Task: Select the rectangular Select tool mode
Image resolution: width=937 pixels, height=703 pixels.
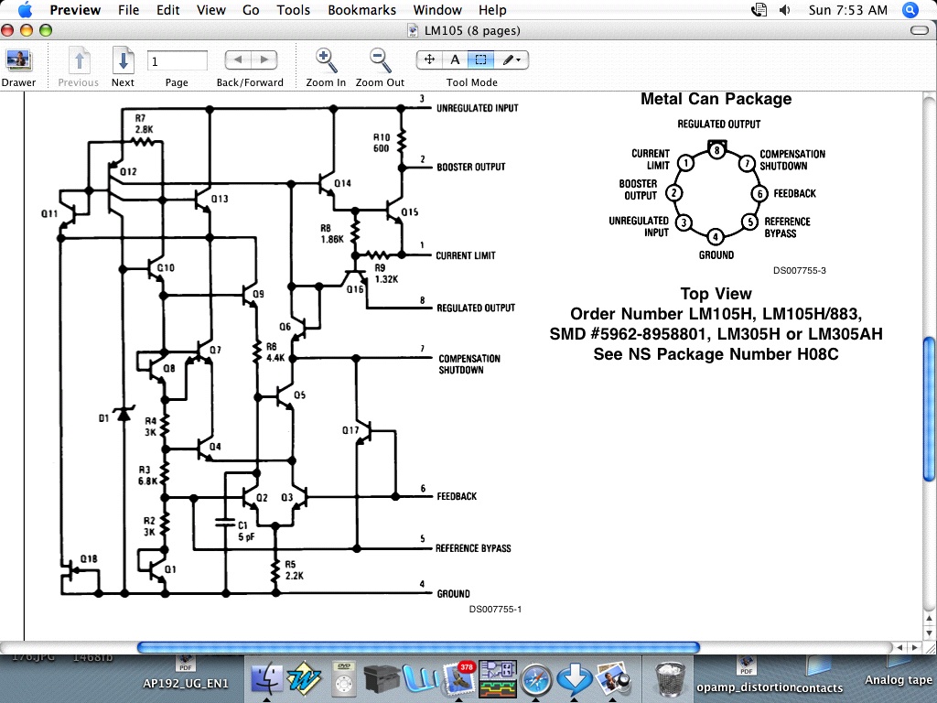Action: pos(480,59)
